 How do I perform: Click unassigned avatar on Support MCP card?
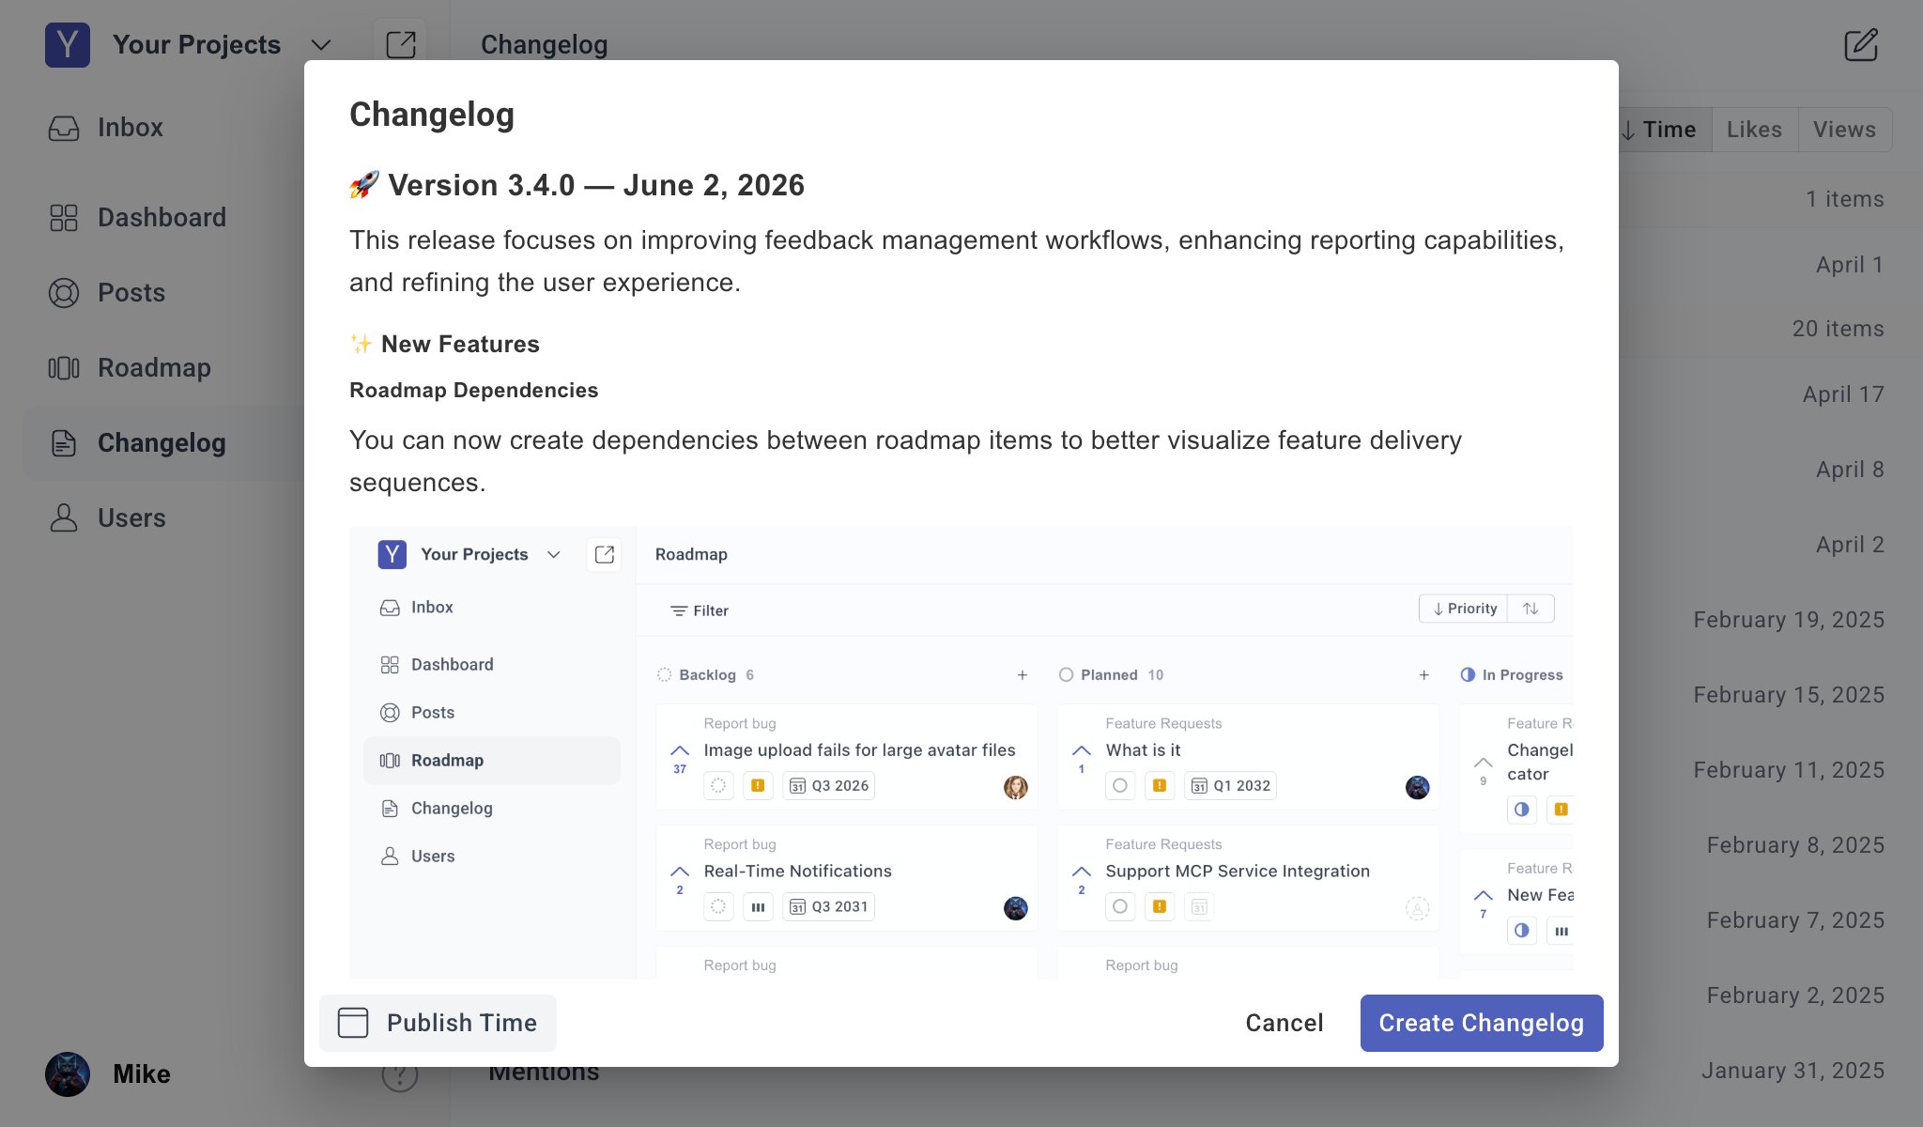[x=1418, y=908]
